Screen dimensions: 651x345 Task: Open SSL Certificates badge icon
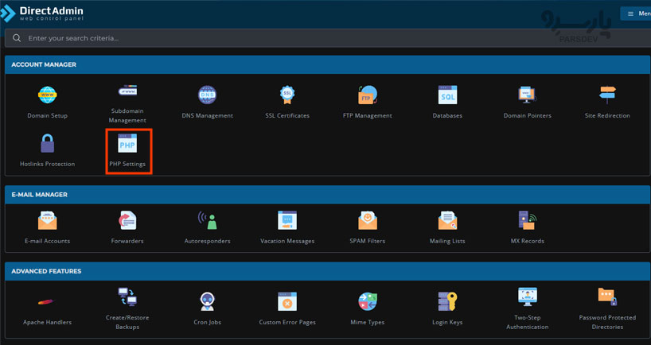click(287, 95)
